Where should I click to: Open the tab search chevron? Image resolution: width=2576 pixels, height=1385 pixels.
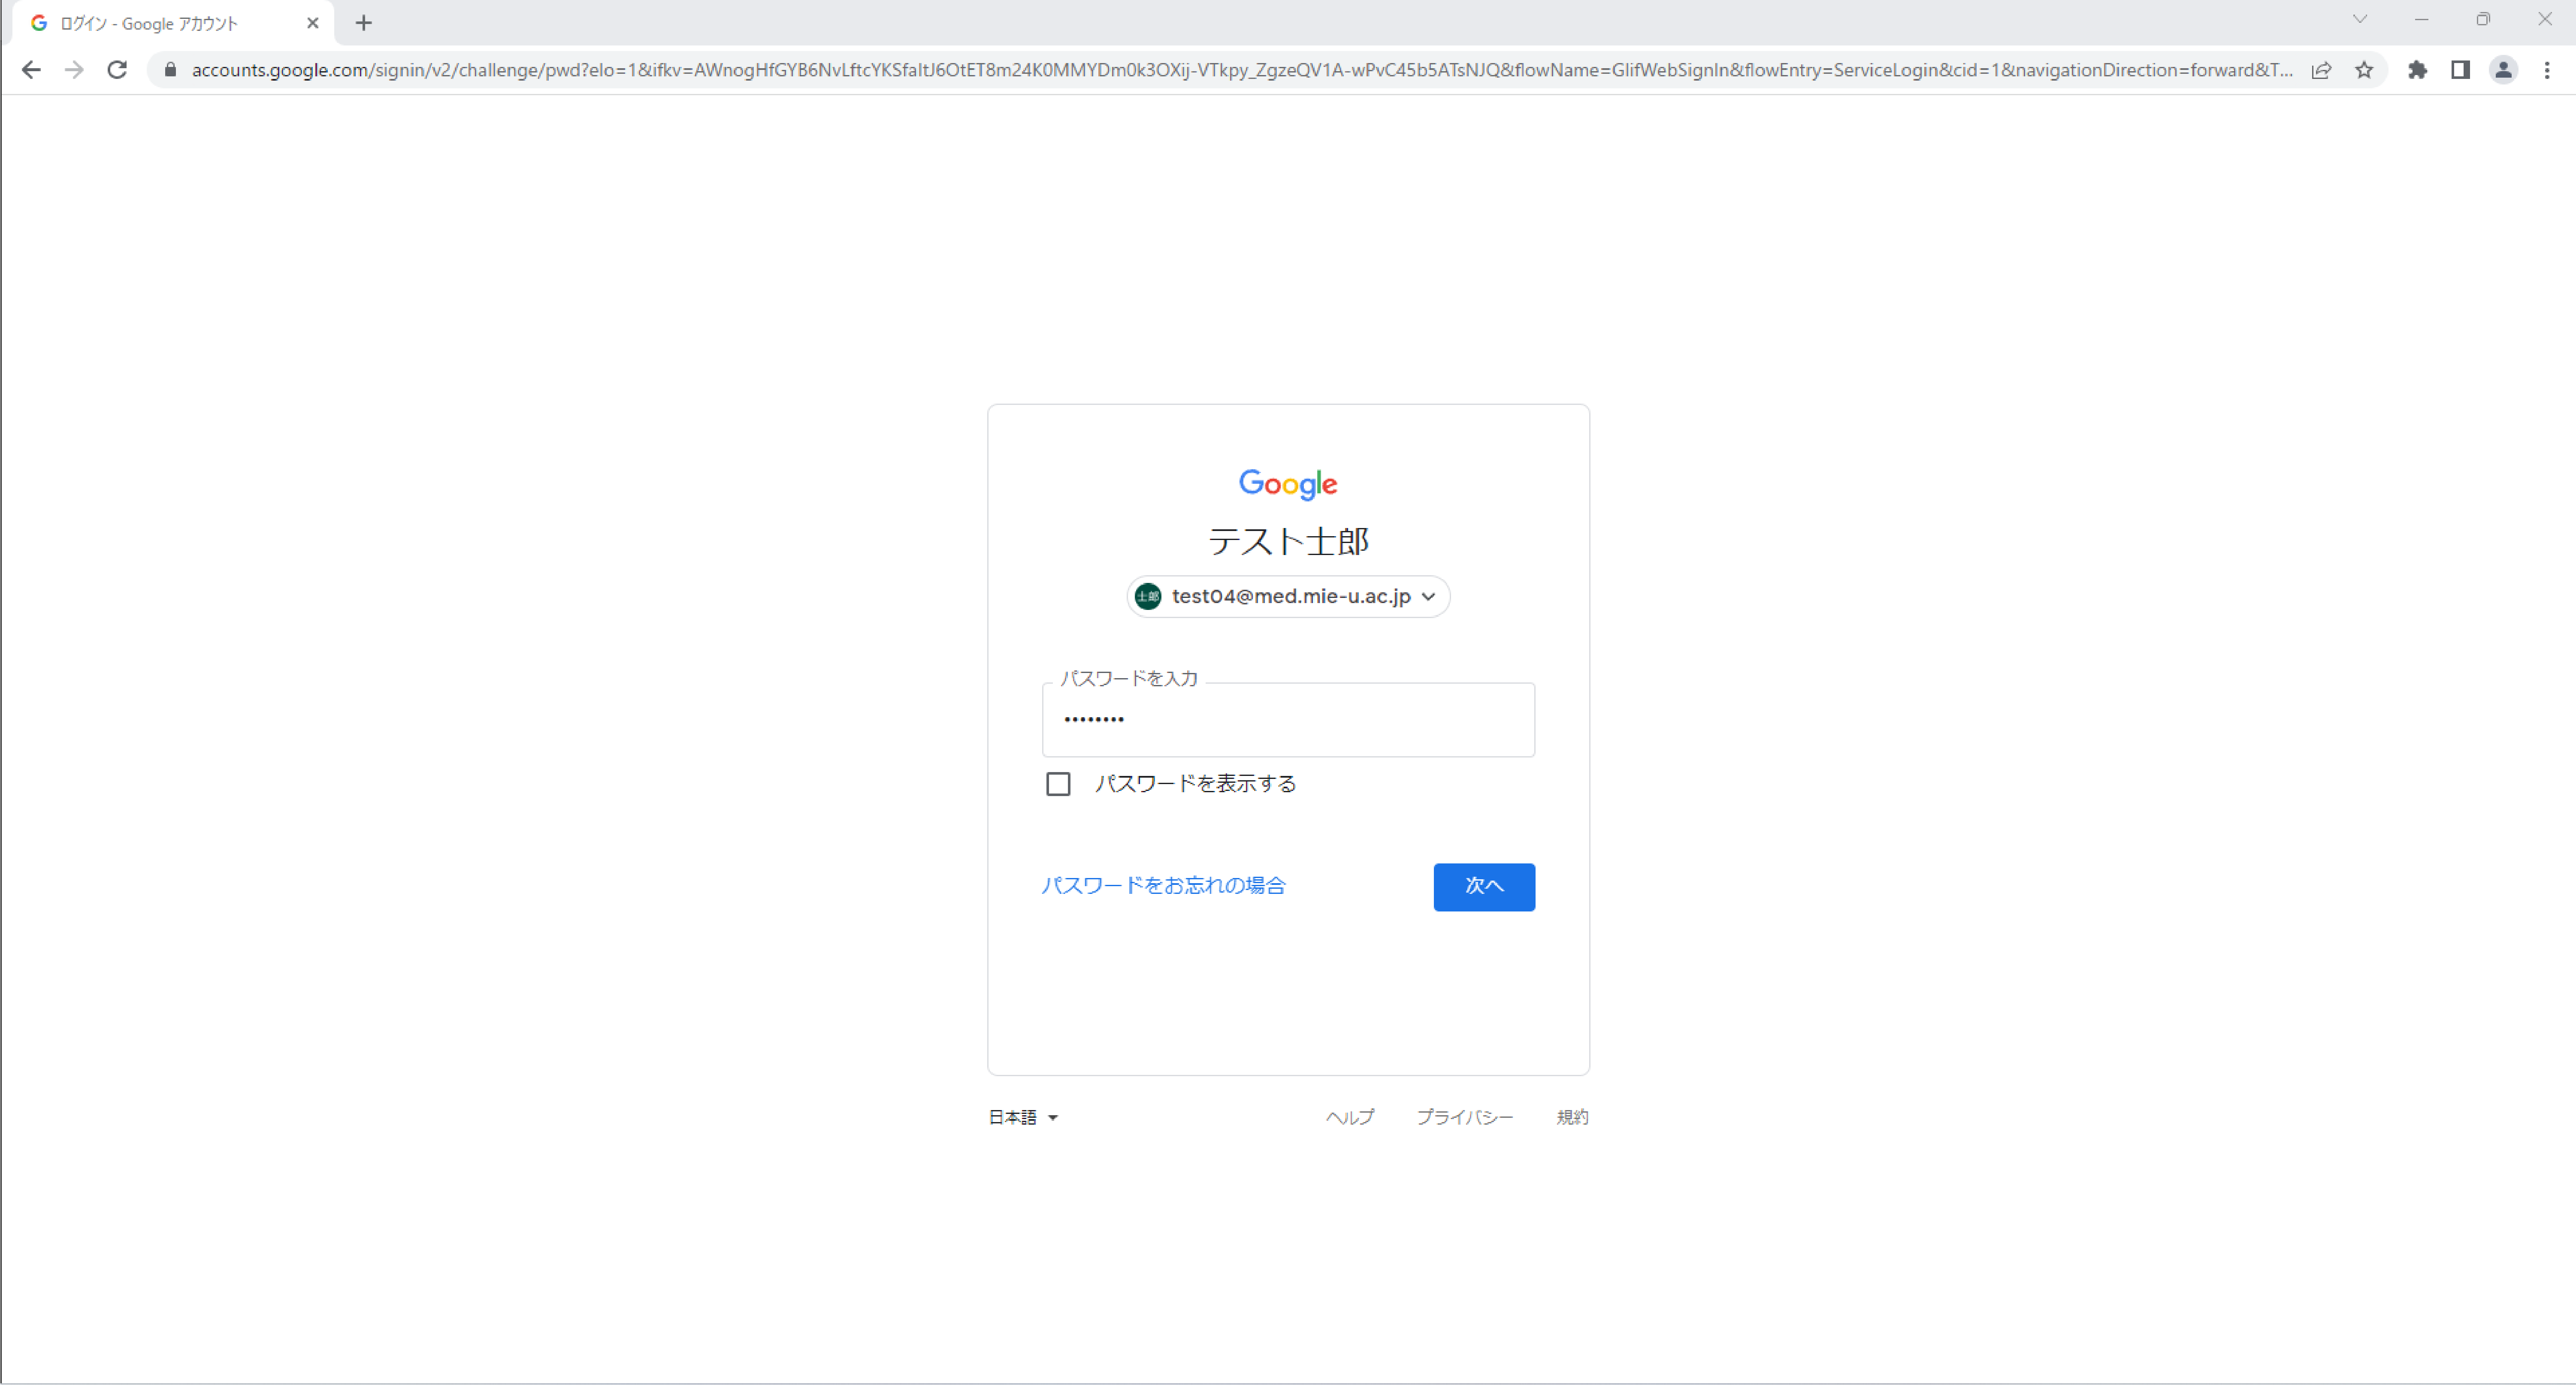click(x=2360, y=19)
